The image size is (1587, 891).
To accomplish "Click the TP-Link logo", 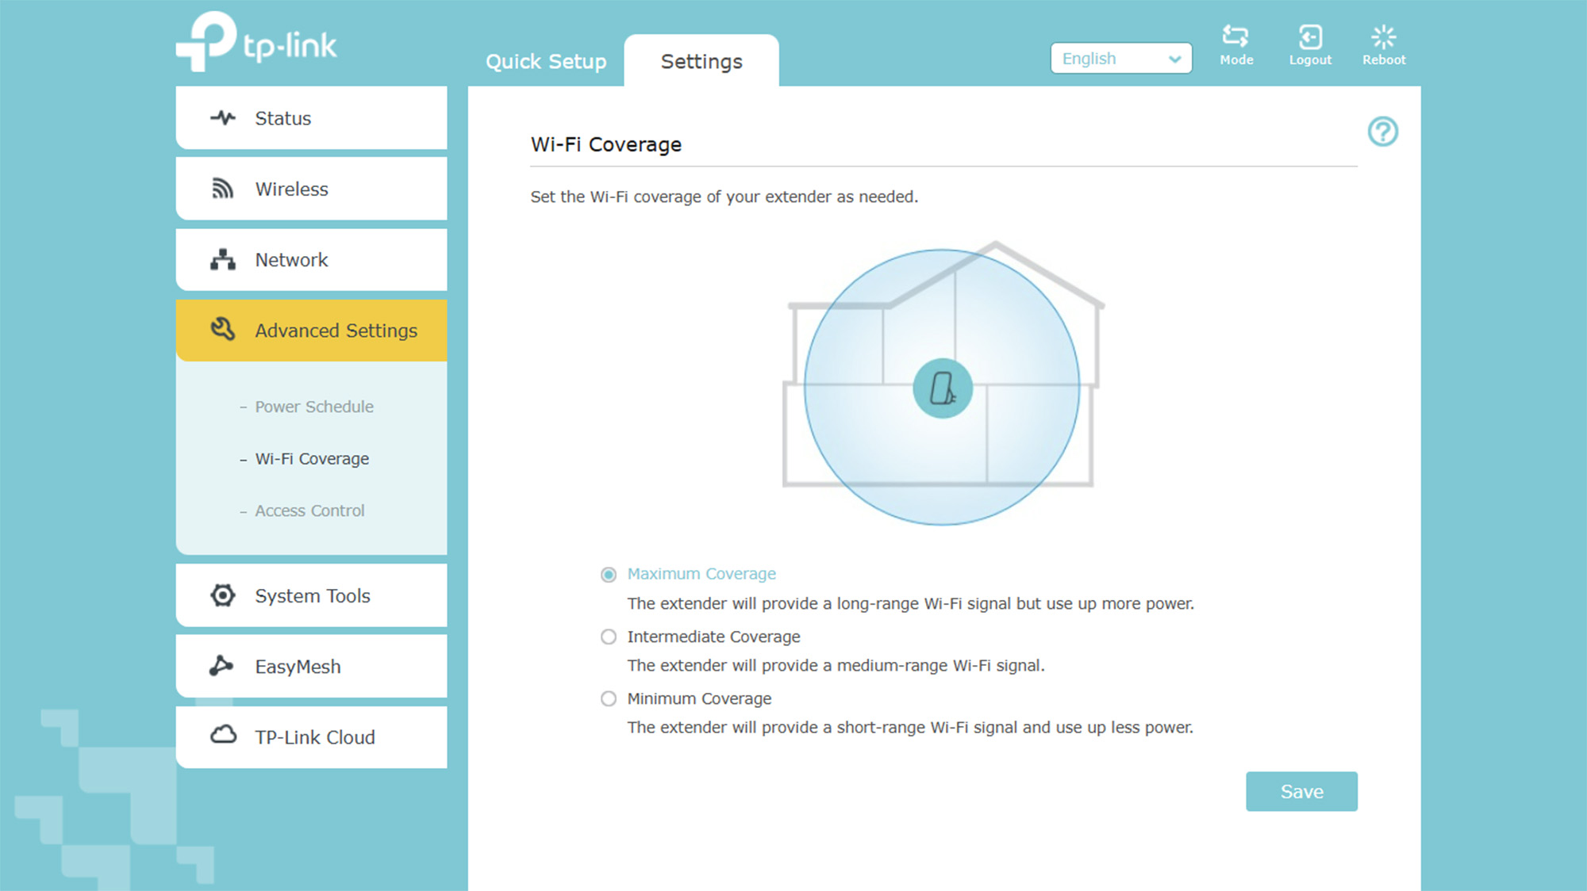I will [x=256, y=42].
